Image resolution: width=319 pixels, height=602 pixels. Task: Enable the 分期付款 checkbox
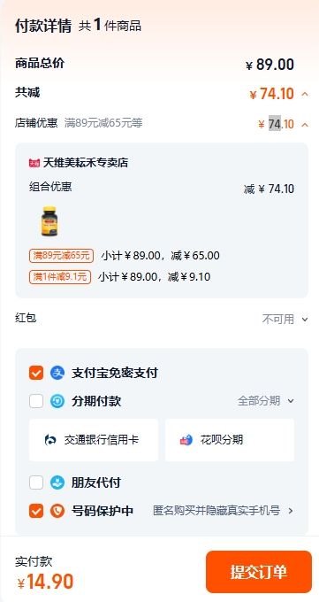(36, 401)
